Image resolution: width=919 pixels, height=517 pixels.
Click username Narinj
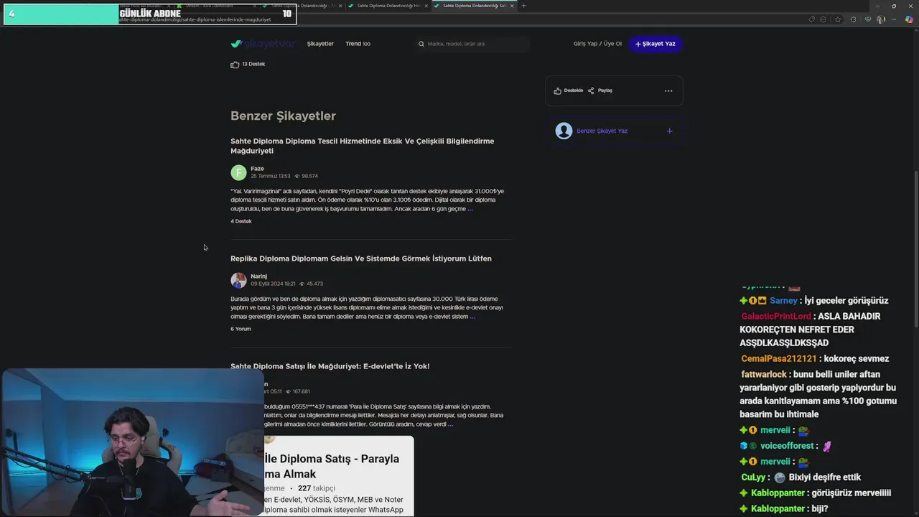pos(258,276)
